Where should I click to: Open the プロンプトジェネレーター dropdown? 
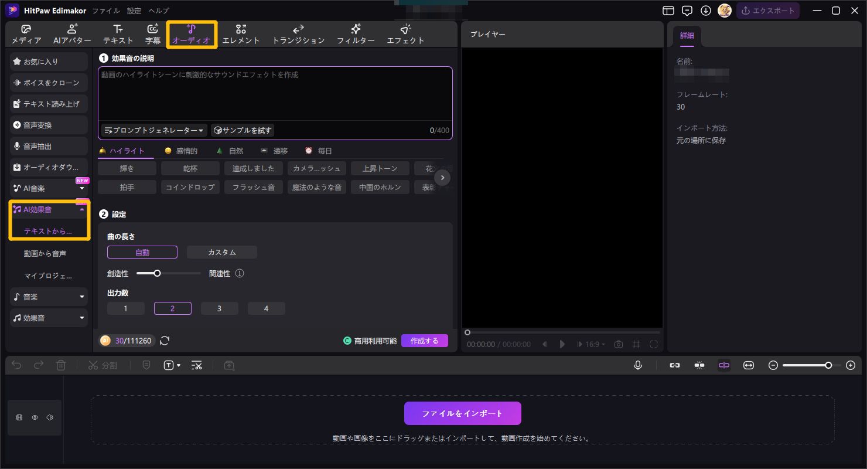[x=153, y=130]
